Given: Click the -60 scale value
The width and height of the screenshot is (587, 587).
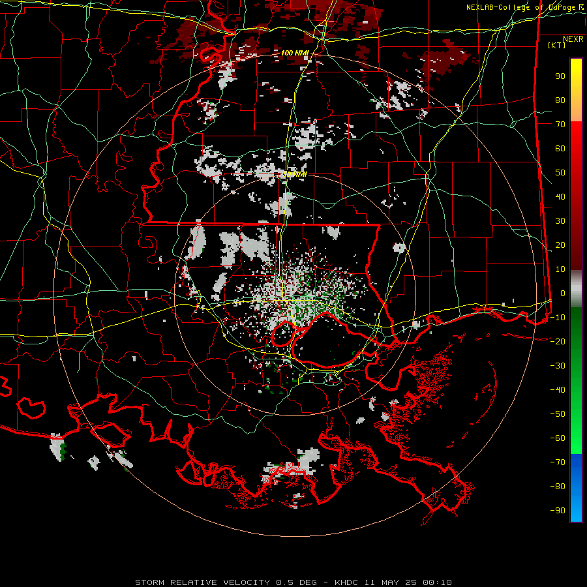Looking at the screenshot, I should (x=558, y=438).
